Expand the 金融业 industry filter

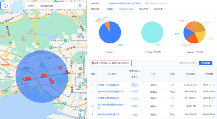(111, 9)
